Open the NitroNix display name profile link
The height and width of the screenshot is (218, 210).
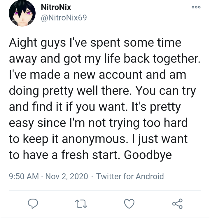pyautogui.click(x=56, y=7)
